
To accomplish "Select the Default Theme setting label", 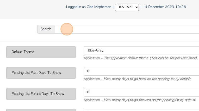I will click(x=41, y=52).
